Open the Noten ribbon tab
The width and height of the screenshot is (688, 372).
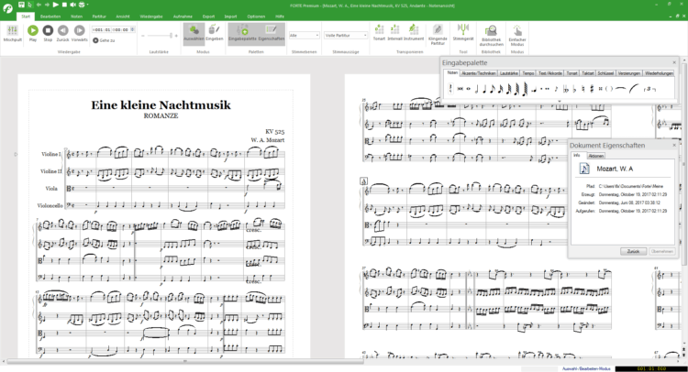point(77,16)
